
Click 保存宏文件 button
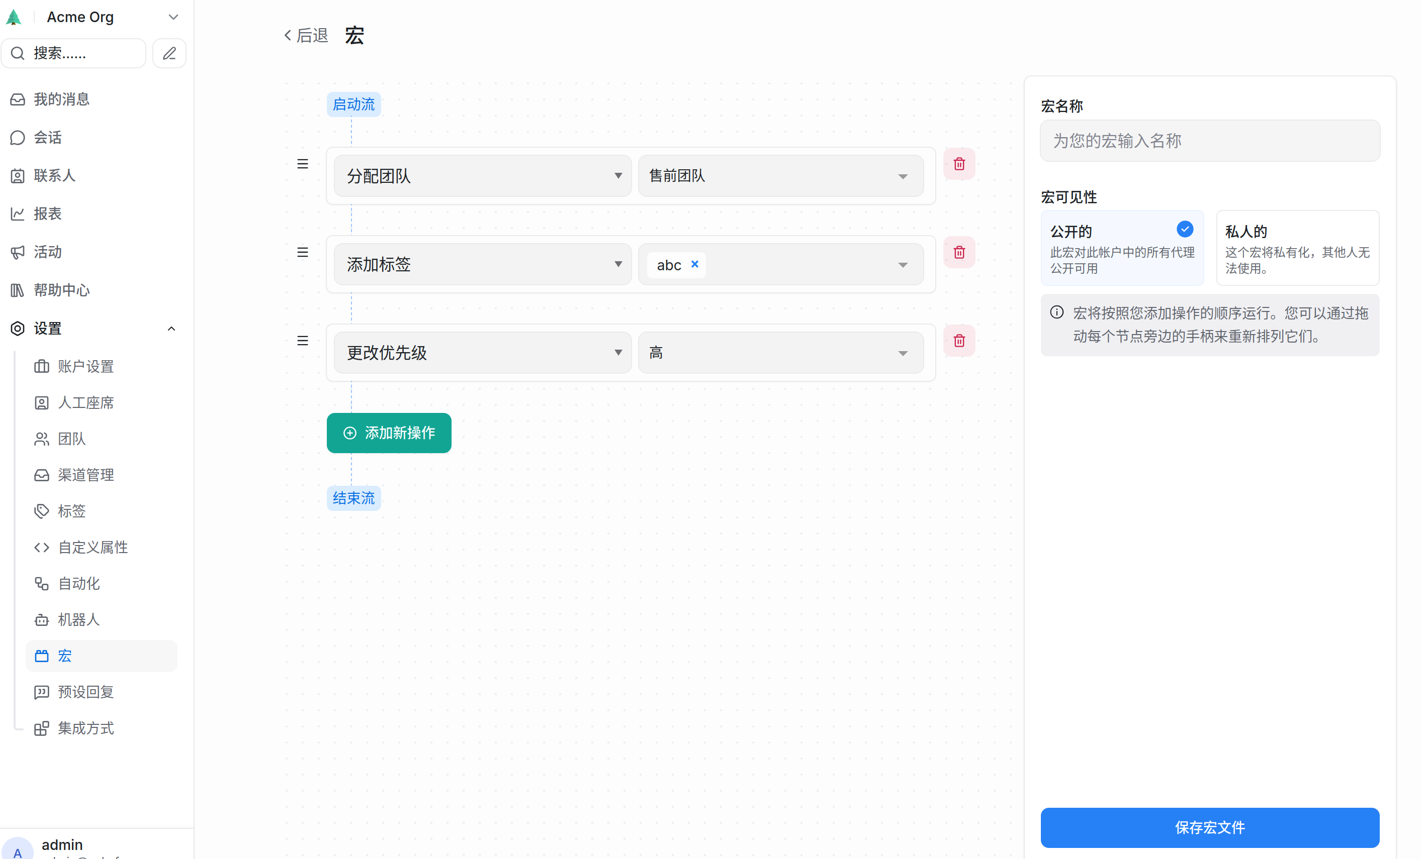(x=1209, y=827)
